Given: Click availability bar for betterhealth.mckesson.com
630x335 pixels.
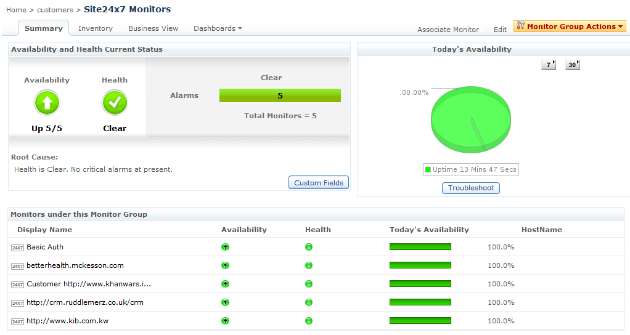Looking at the screenshot, I should pos(420,265).
